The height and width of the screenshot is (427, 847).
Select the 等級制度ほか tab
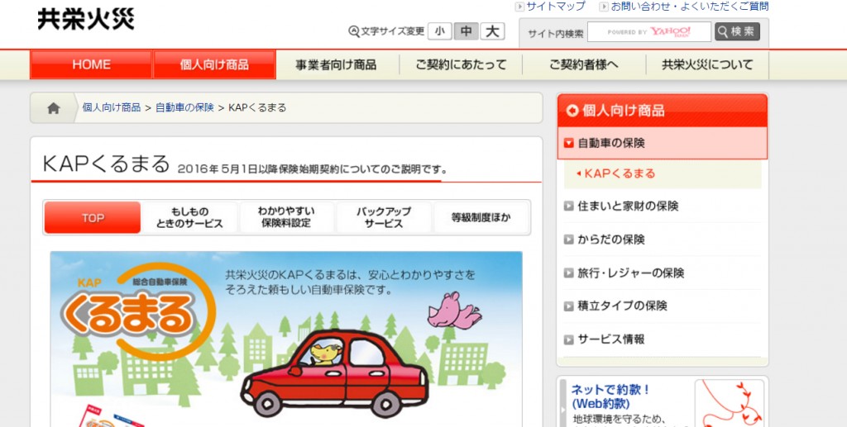pyautogui.click(x=481, y=218)
